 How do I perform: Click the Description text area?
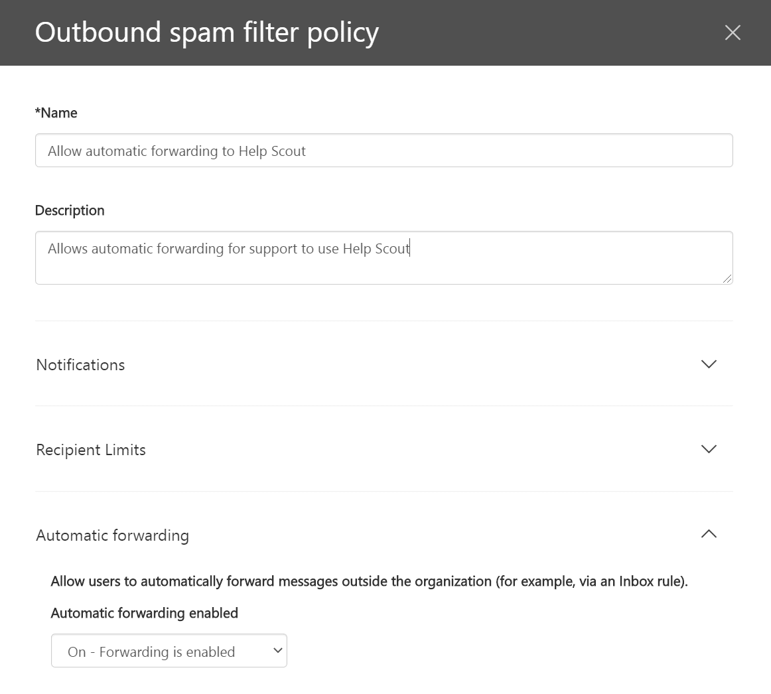pos(384,257)
